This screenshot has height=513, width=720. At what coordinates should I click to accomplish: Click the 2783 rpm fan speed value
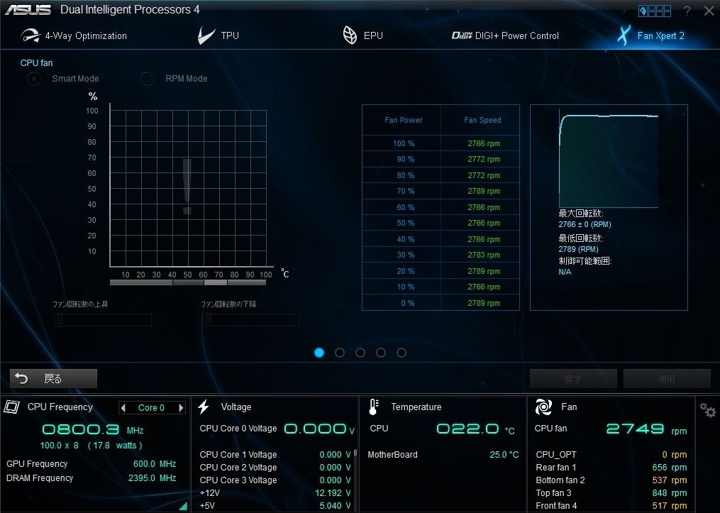tap(484, 255)
